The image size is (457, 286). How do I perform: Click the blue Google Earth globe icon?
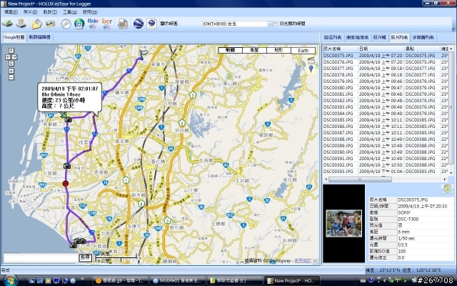(139, 24)
